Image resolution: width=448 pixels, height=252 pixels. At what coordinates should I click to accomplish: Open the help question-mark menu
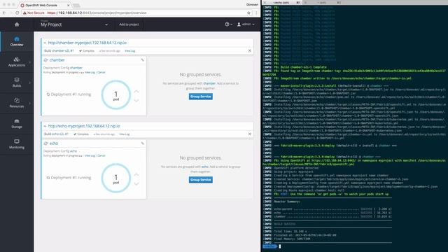coord(228,24)
